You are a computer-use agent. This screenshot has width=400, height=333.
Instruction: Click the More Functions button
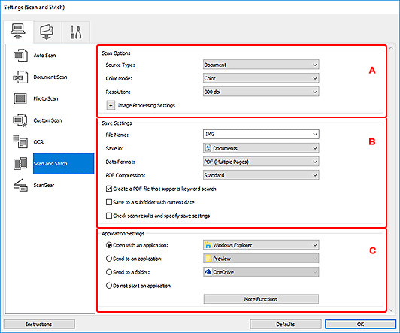click(x=261, y=299)
